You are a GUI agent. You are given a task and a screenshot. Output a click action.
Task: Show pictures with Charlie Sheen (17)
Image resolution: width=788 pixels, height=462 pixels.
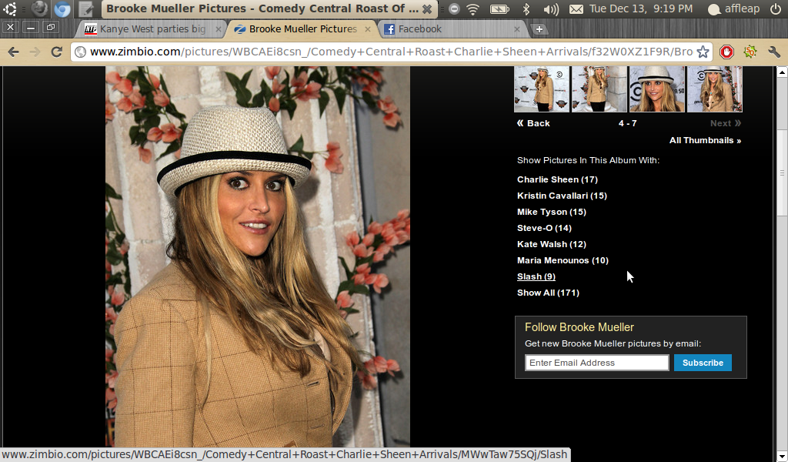point(557,179)
